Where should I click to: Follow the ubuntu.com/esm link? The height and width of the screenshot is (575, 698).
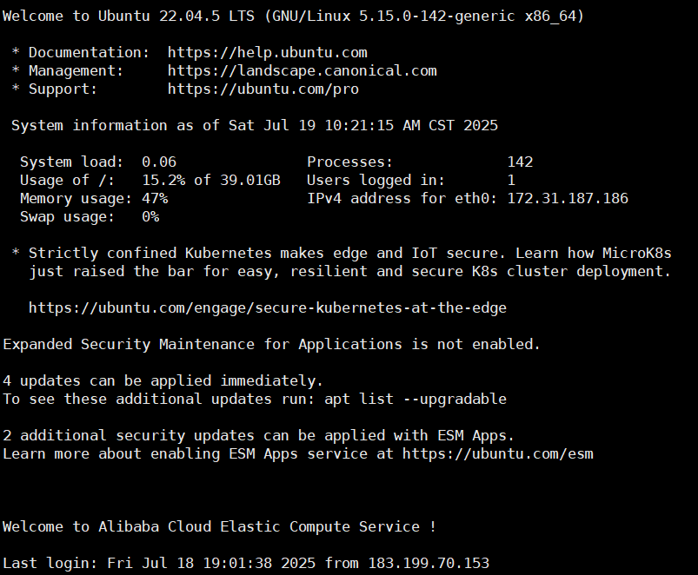pos(497,453)
